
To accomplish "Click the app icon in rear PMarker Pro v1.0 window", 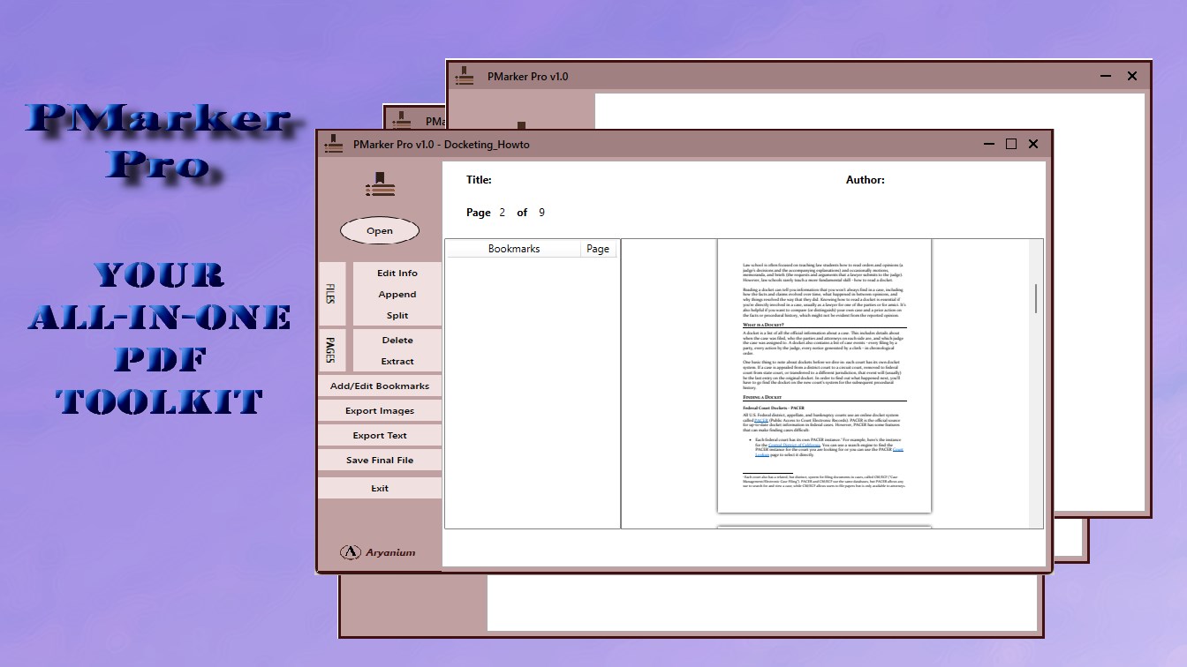I will coord(465,77).
